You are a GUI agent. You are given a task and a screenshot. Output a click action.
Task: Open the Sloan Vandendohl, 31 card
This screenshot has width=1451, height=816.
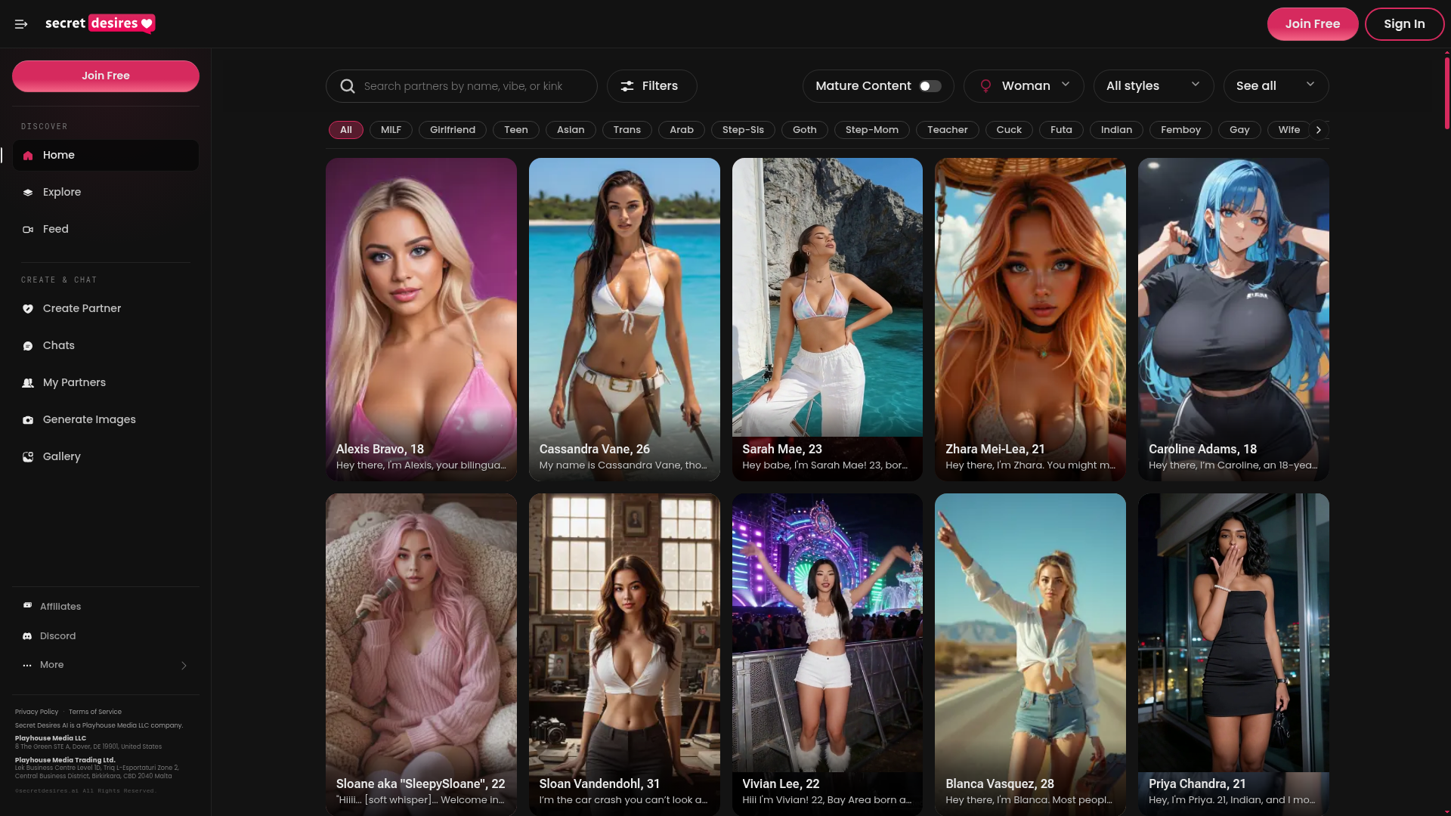click(624, 654)
